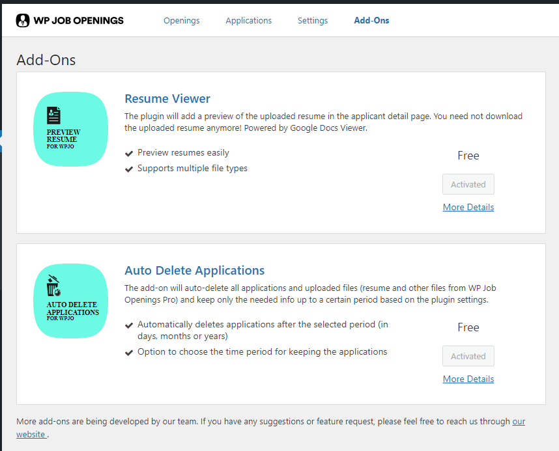The height and width of the screenshot is (451, 559).
Task: Click the Preview Resume add-on thumbnail
Action: pyautogui.click(x=70, y=130)
